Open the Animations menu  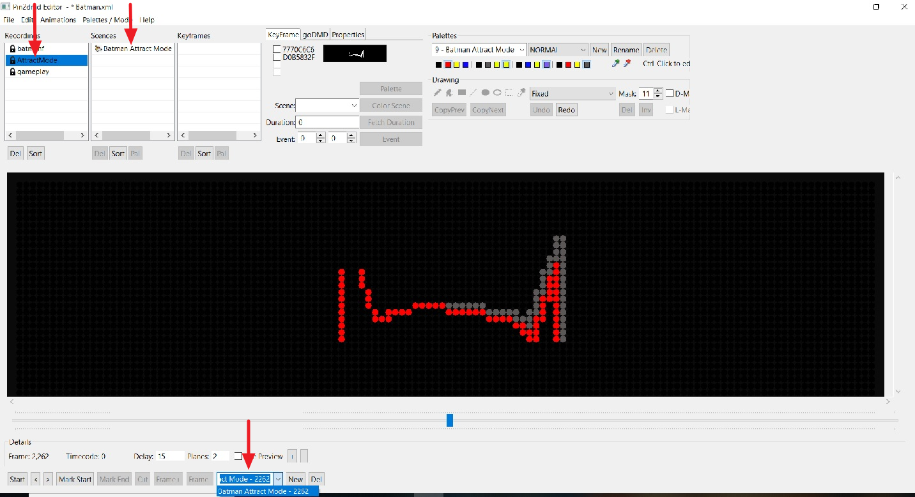58,20
